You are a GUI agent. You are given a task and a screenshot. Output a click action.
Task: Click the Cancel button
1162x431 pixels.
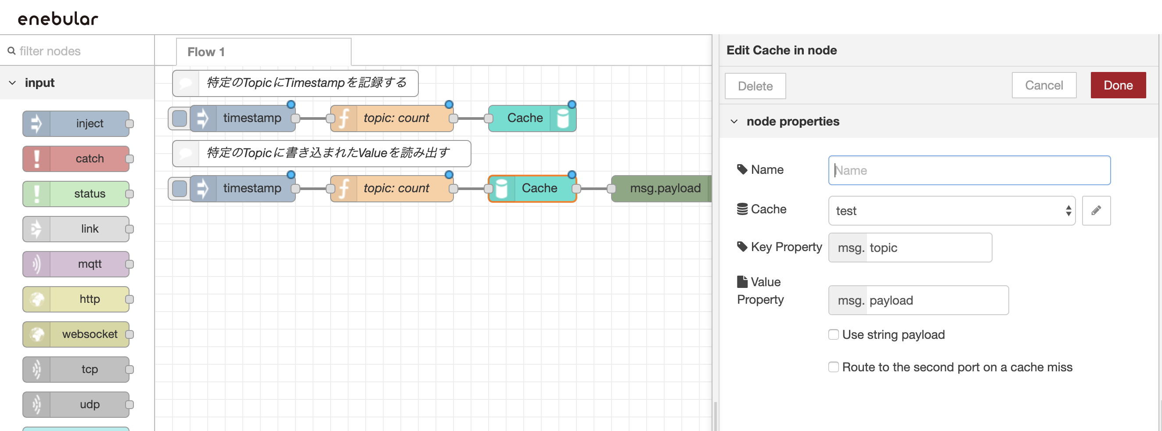coord(1043,85)
